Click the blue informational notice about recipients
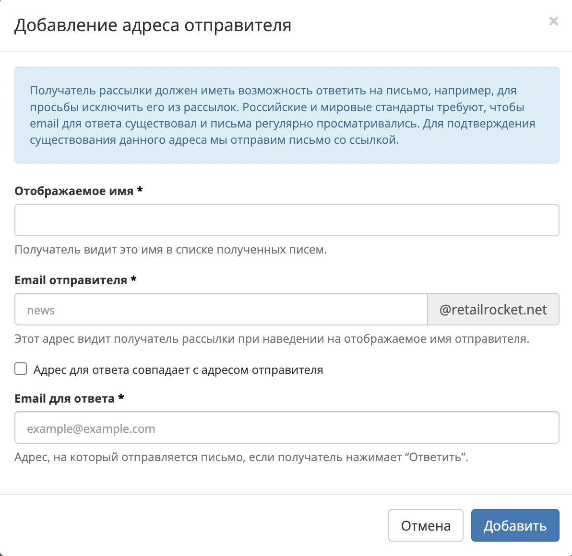Screen dimensions: 572x556 click(287, 115)
